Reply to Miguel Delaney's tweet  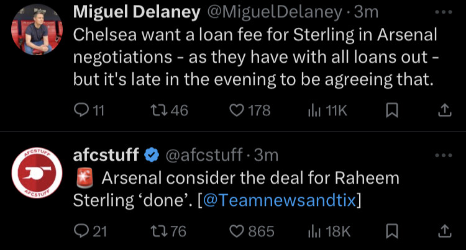(89, 110)
